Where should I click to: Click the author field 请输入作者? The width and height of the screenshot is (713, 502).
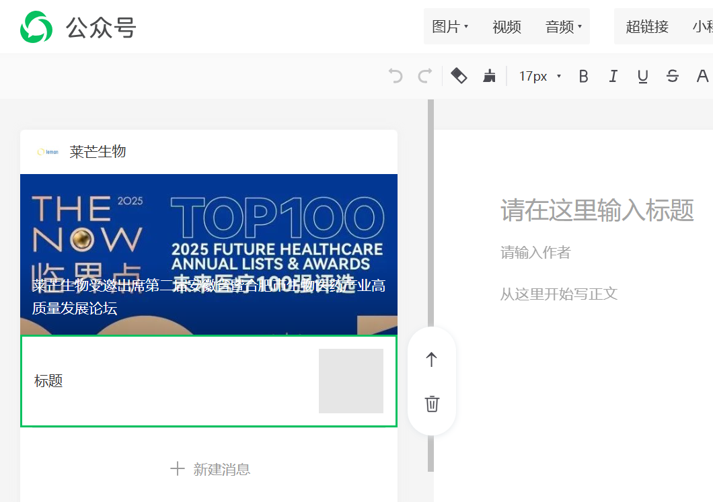click(x=535, y=252)
